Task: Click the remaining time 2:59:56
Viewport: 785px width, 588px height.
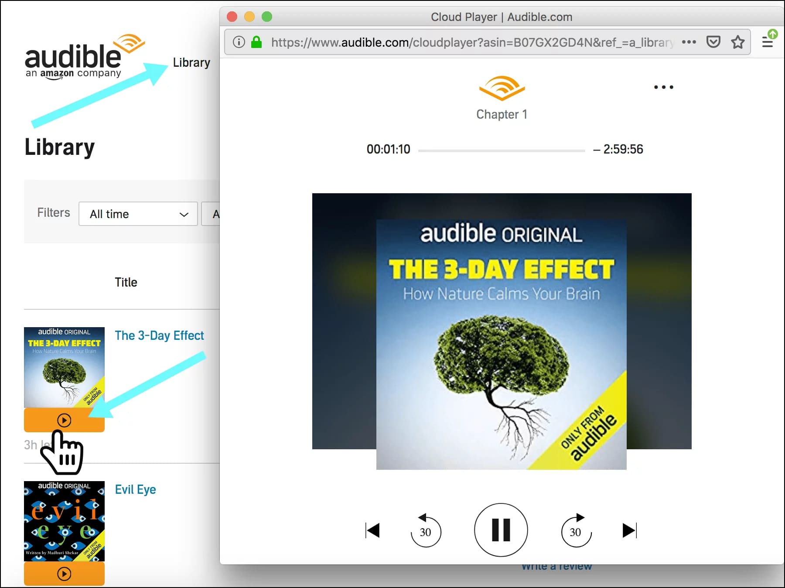Action: tap(618, 149)
